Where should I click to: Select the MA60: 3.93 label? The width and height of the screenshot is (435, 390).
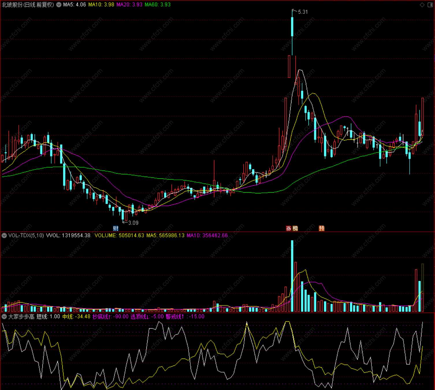pos(157,5)
